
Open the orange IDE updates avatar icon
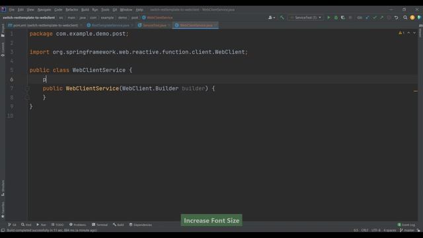click(x=412, y=18)
